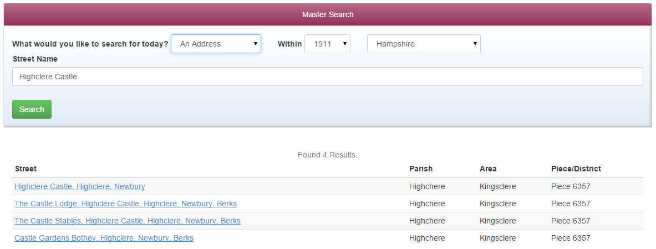Click Kingsclere in the Castle Gardens Bothey row
This screenshot has height=249, width=656.
pos(498,238)
